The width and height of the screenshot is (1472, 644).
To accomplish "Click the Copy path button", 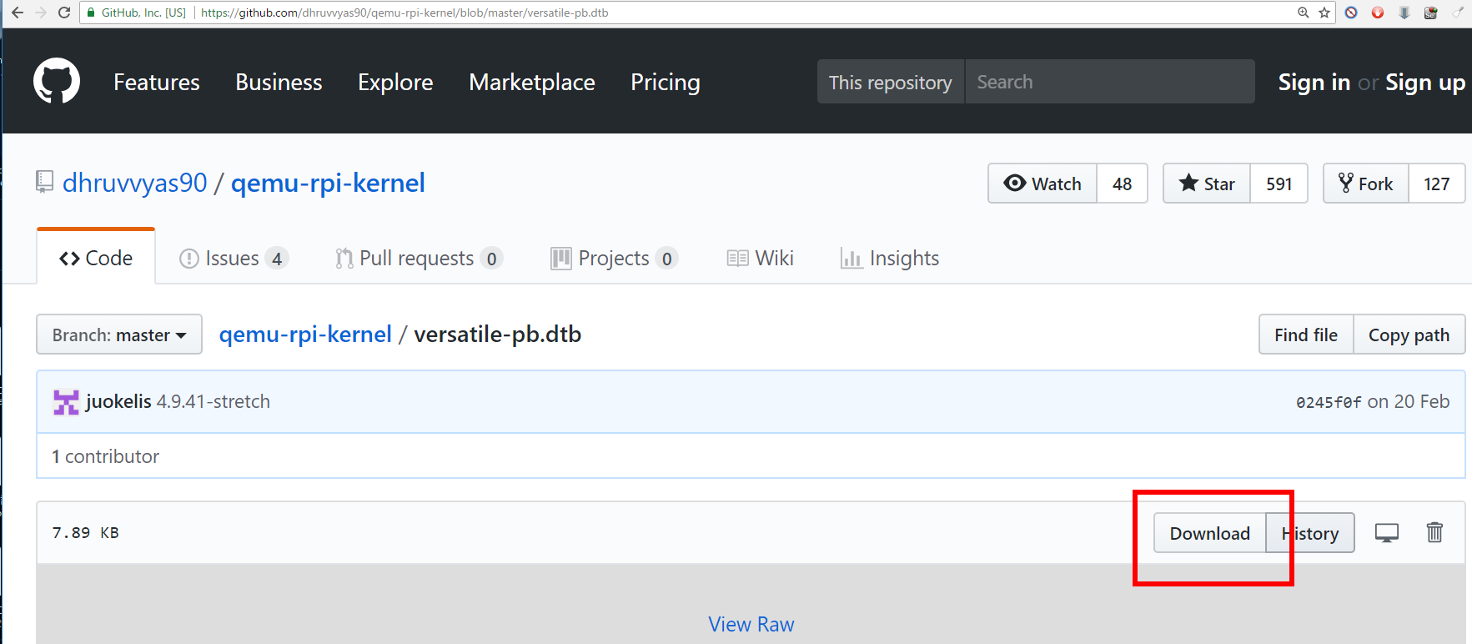I will [1409, 335].
